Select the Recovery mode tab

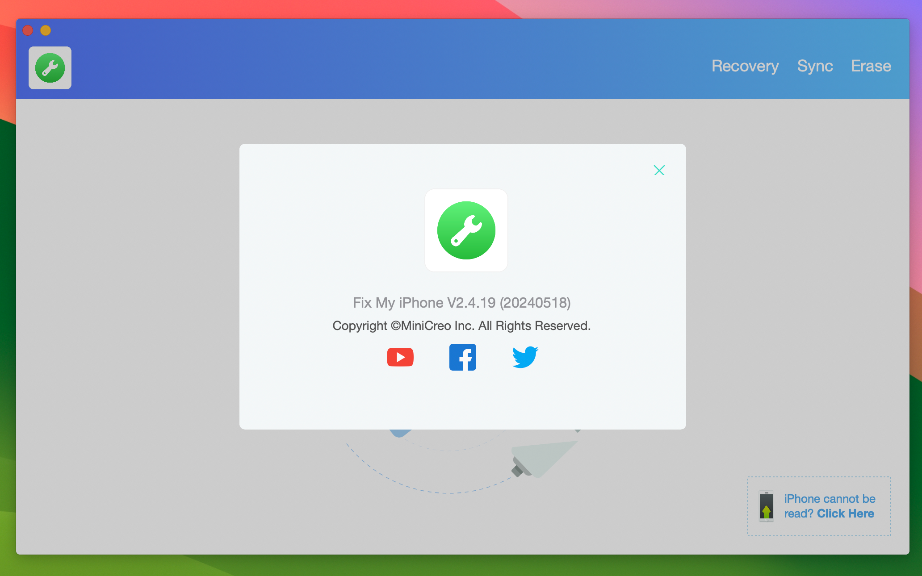tap(745, 66)
